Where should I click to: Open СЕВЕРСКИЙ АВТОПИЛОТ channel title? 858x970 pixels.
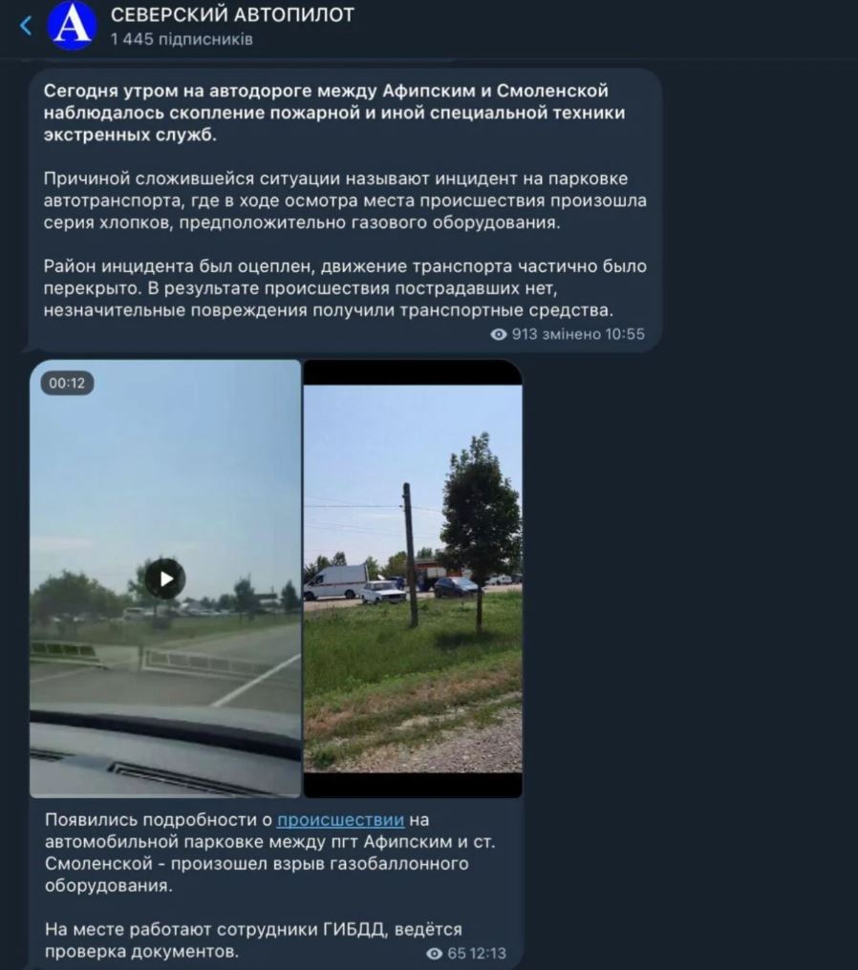click(232, 15)
